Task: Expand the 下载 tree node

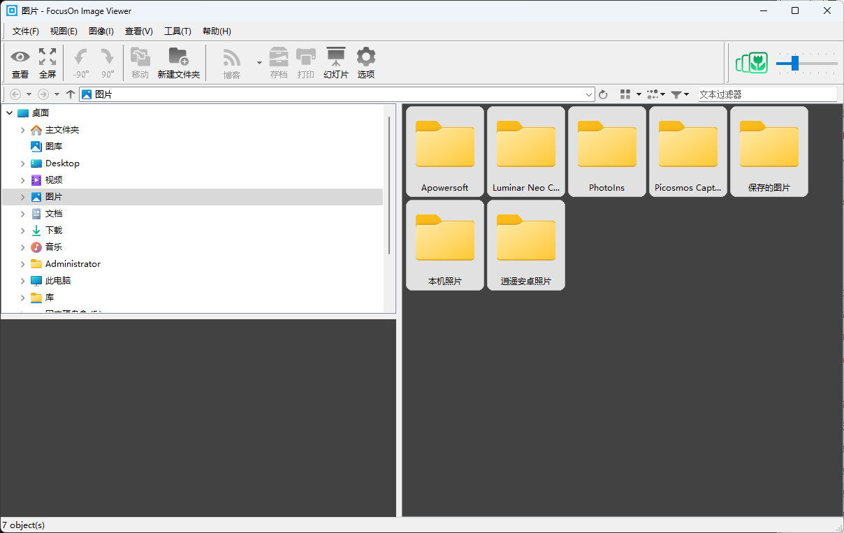Action: (x=22, y=231)
